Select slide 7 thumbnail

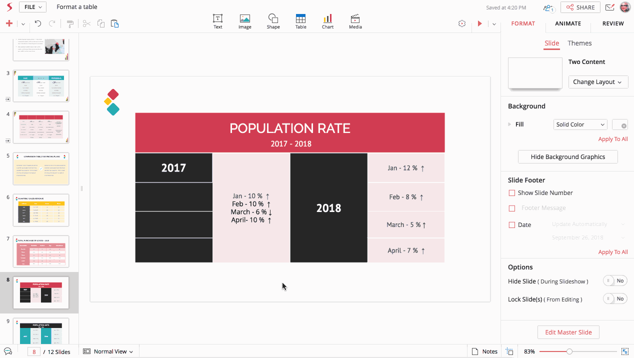click(x=41, y=251)
